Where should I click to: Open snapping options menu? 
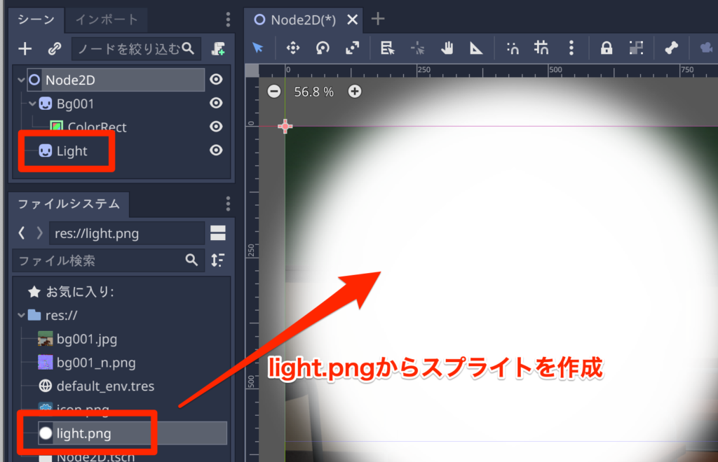pos(571,48)
